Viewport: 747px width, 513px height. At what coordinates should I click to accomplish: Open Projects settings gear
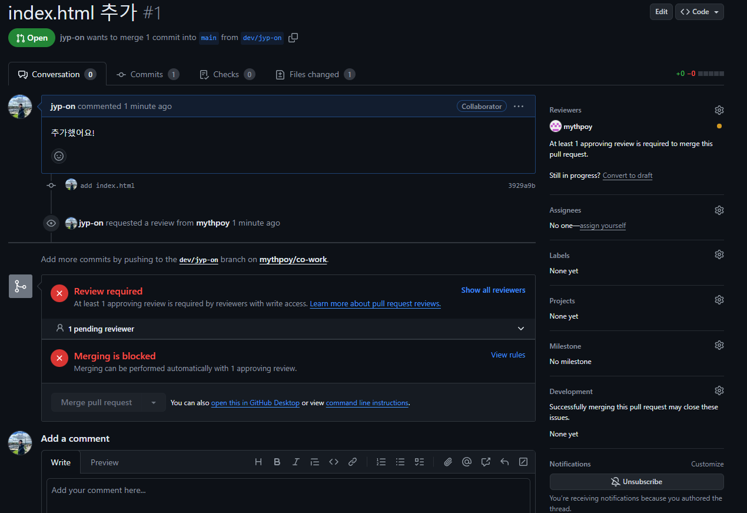[719, 300]
